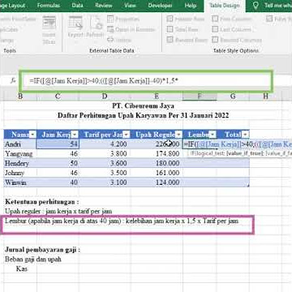Click the Insert Slicer icon
The image size is (292, 292).
click(x=49, y=24)
